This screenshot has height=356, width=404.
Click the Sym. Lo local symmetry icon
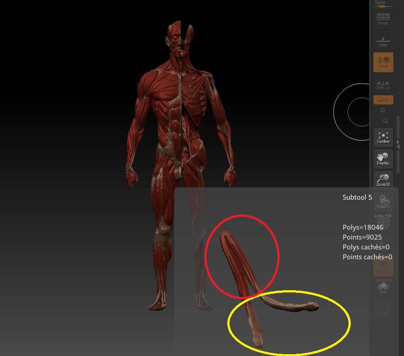click(x=383, y=85)
